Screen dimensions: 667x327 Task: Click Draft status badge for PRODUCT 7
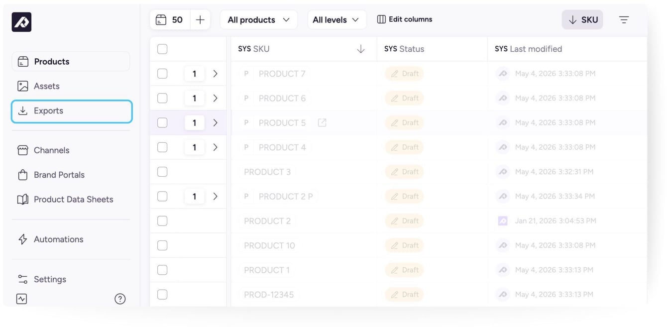pyautogui.click(x=404, y=74)
